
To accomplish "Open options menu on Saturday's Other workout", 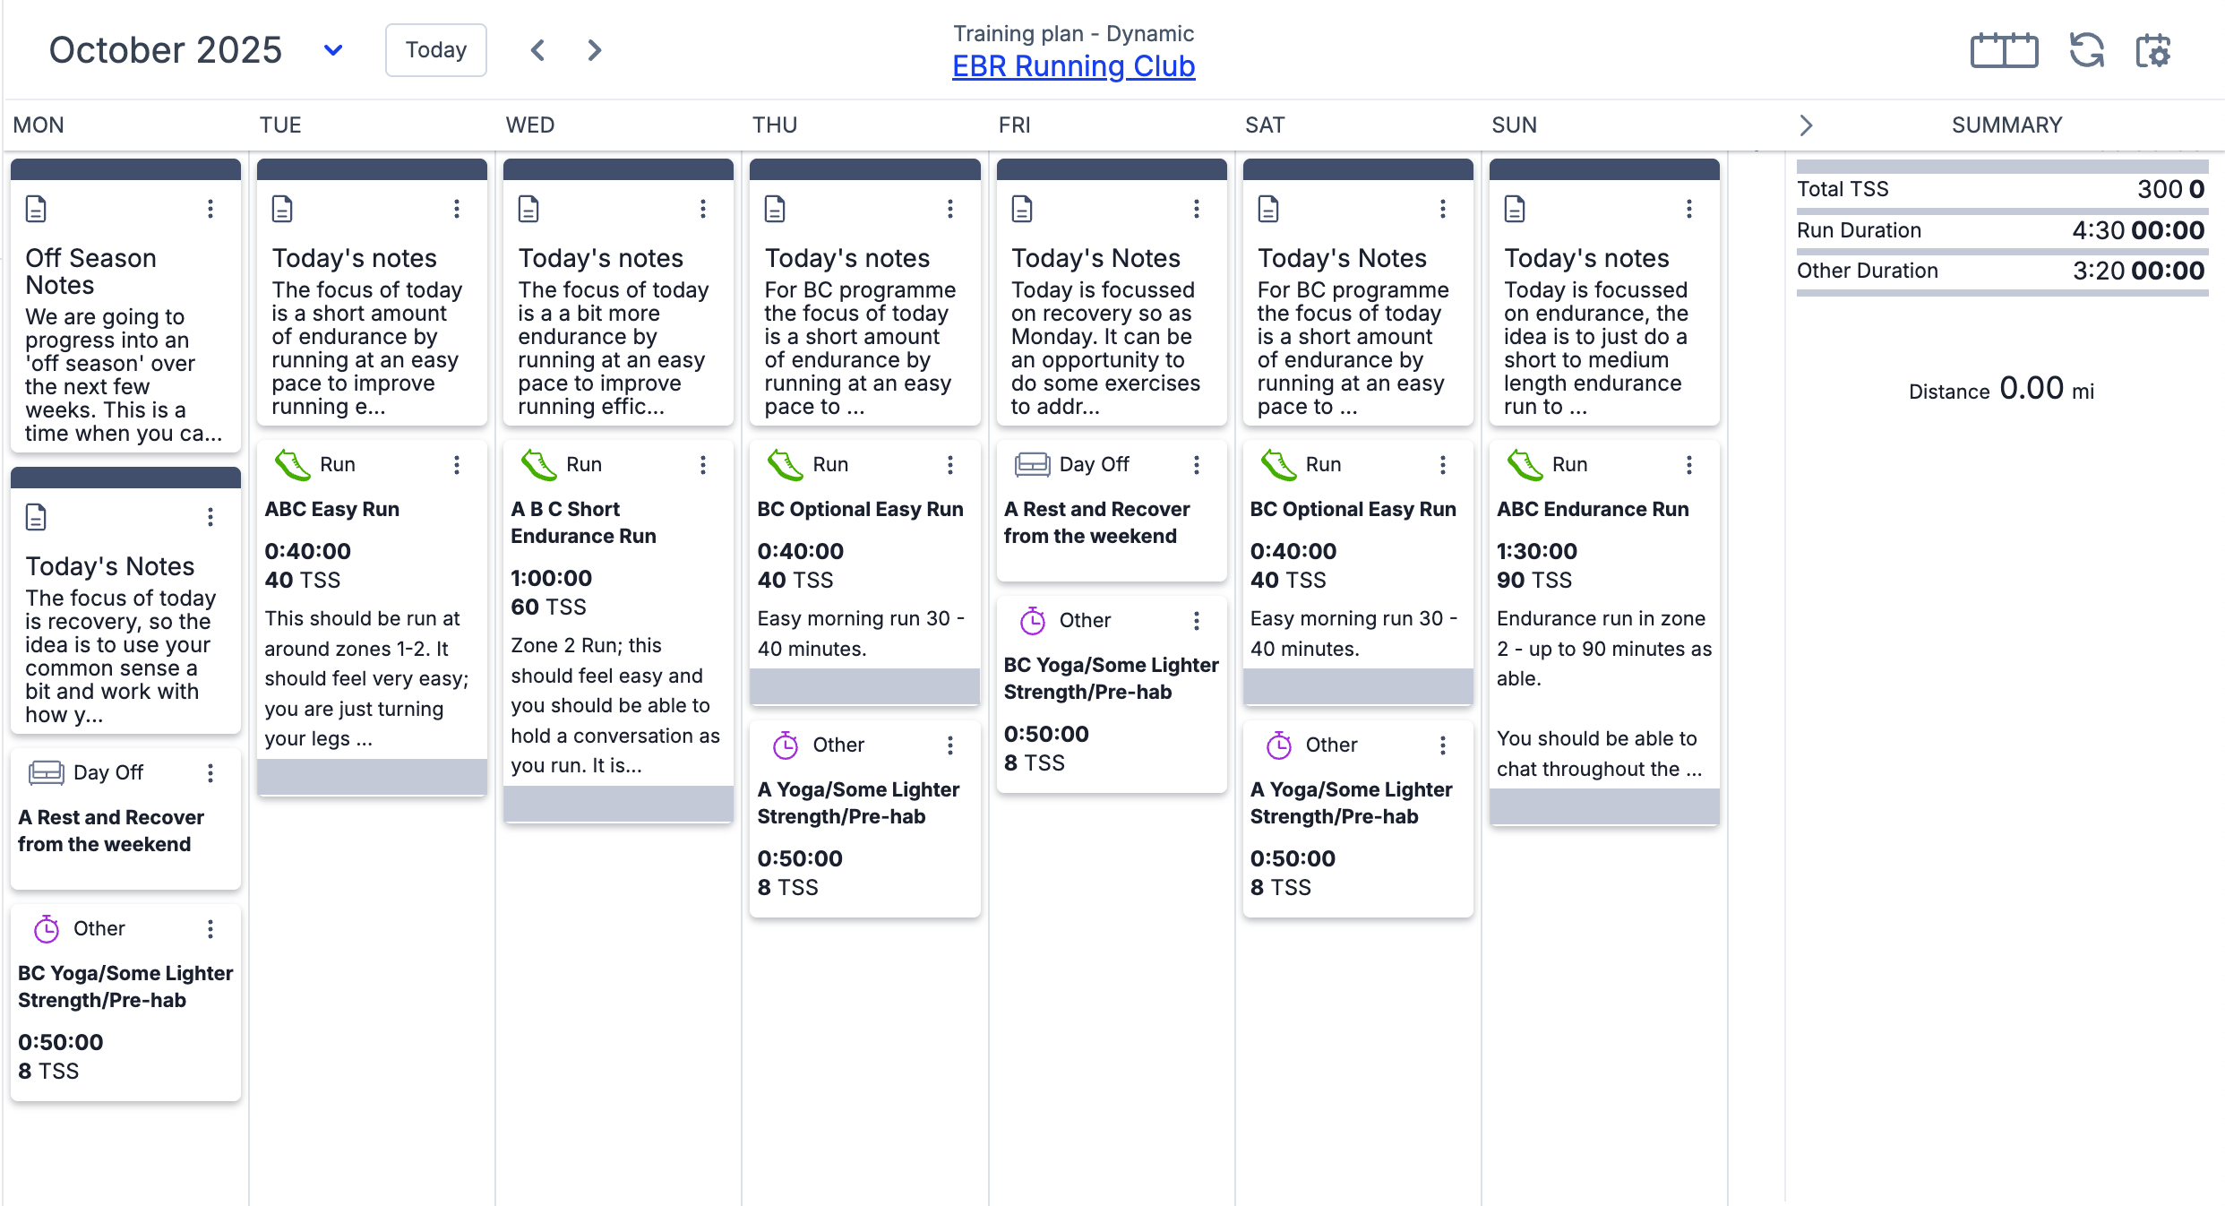I will point(1443,745).
